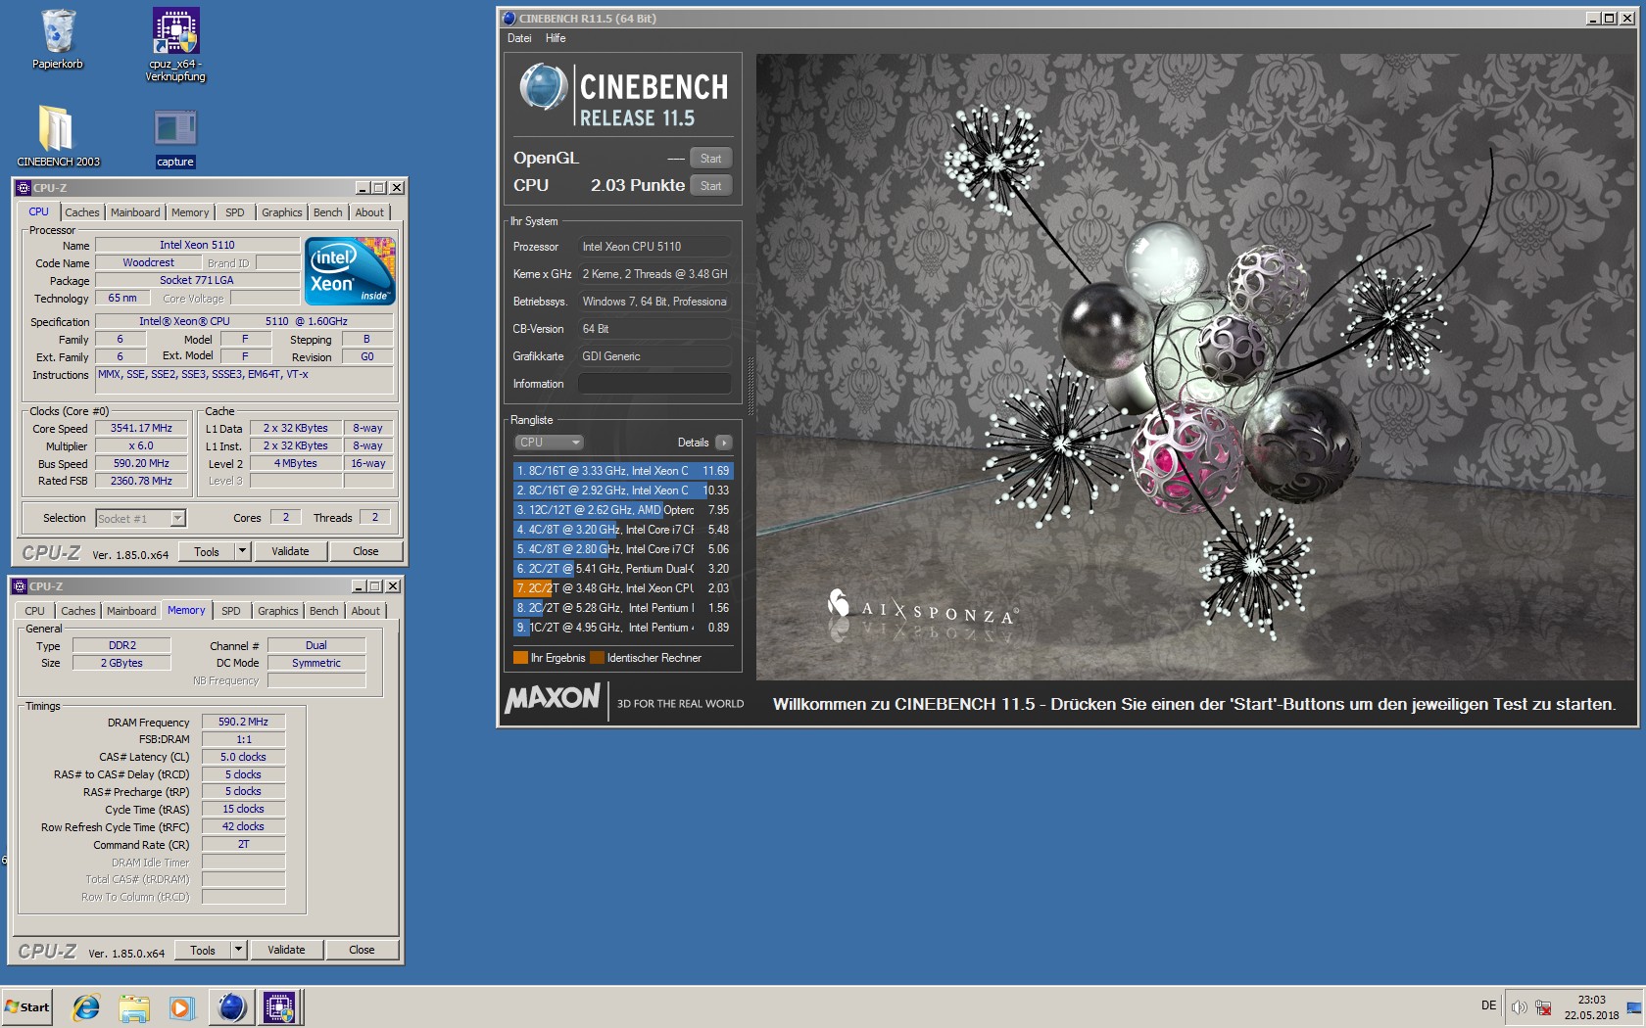Viewport: 1646px width, 1028px height.
Task: Switch to Memory tab in upper CPU-Z
Action: (x=190, y=212)
